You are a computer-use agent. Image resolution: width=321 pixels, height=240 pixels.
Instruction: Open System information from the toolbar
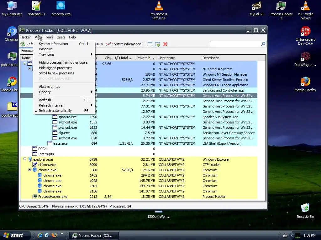[124, 44]
